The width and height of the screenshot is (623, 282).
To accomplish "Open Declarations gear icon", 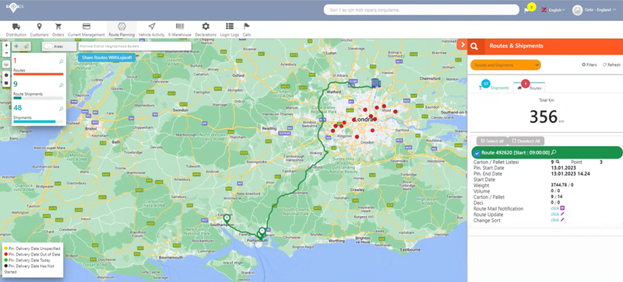I will [x=206, y=26].
